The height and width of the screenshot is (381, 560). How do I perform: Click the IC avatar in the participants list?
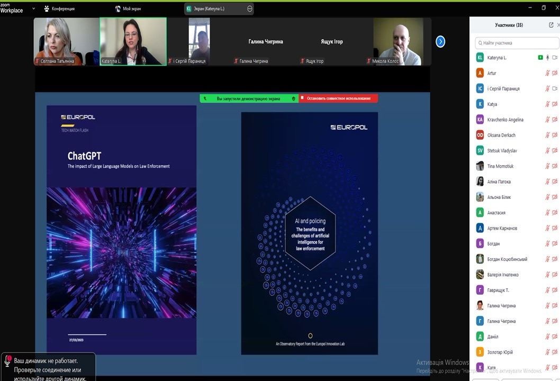(x=480, y=88)
